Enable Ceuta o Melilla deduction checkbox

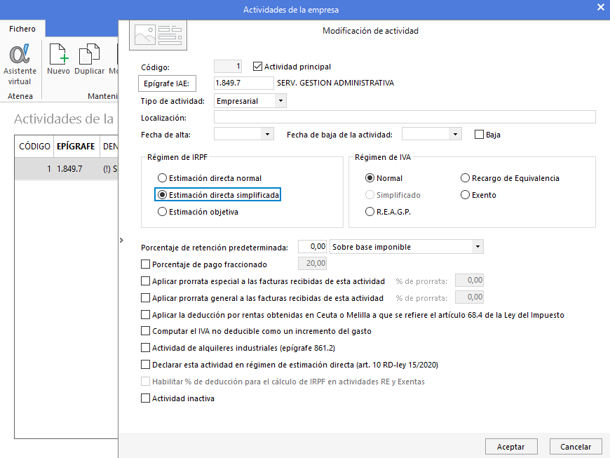146,314
